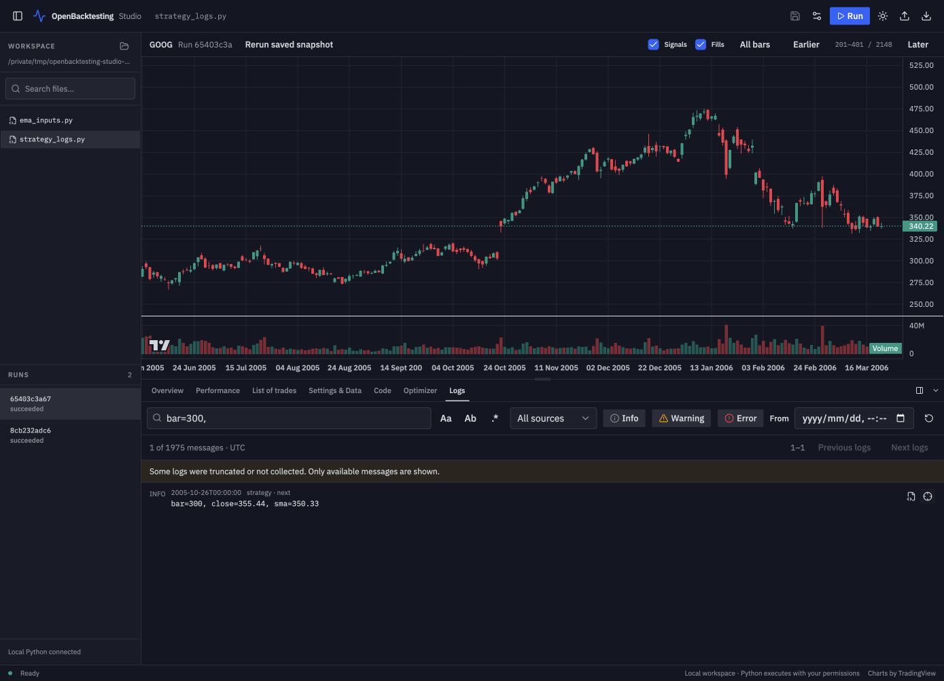Viewport: 944px width, 681px height.
Task: Toggle regex search option
Action: pos(495,418)
